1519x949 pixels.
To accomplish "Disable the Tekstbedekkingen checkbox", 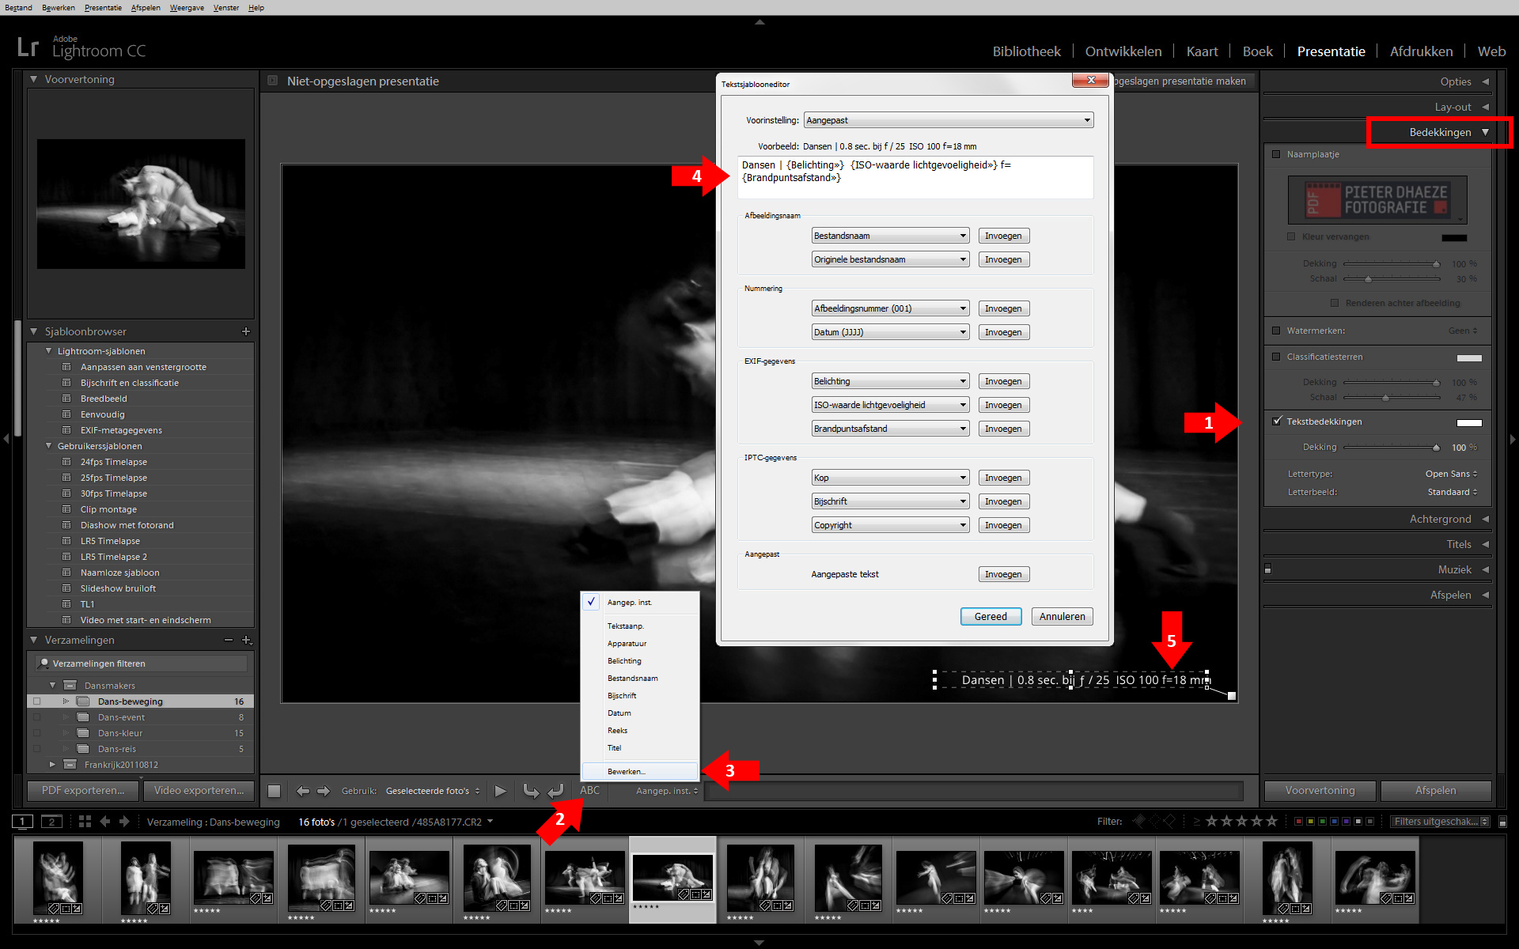I will coord(1276,421).
